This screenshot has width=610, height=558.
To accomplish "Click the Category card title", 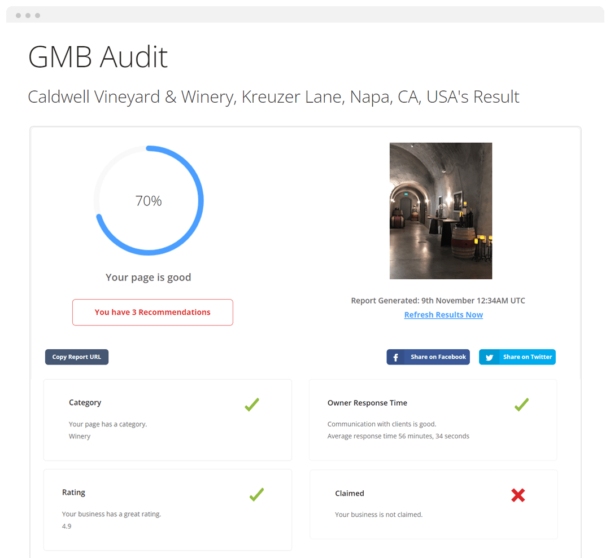I will tap(85, 402).
